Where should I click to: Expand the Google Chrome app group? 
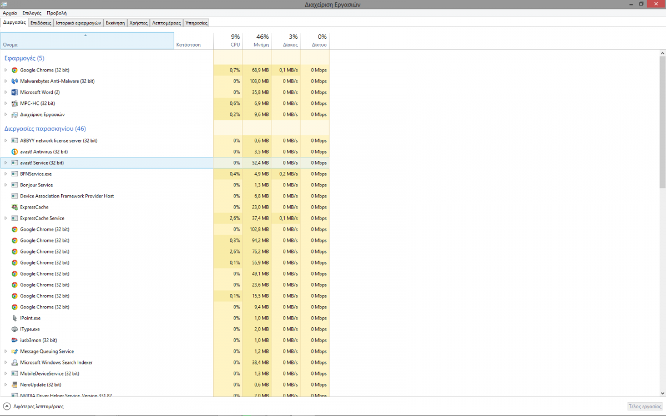[6, 70]
